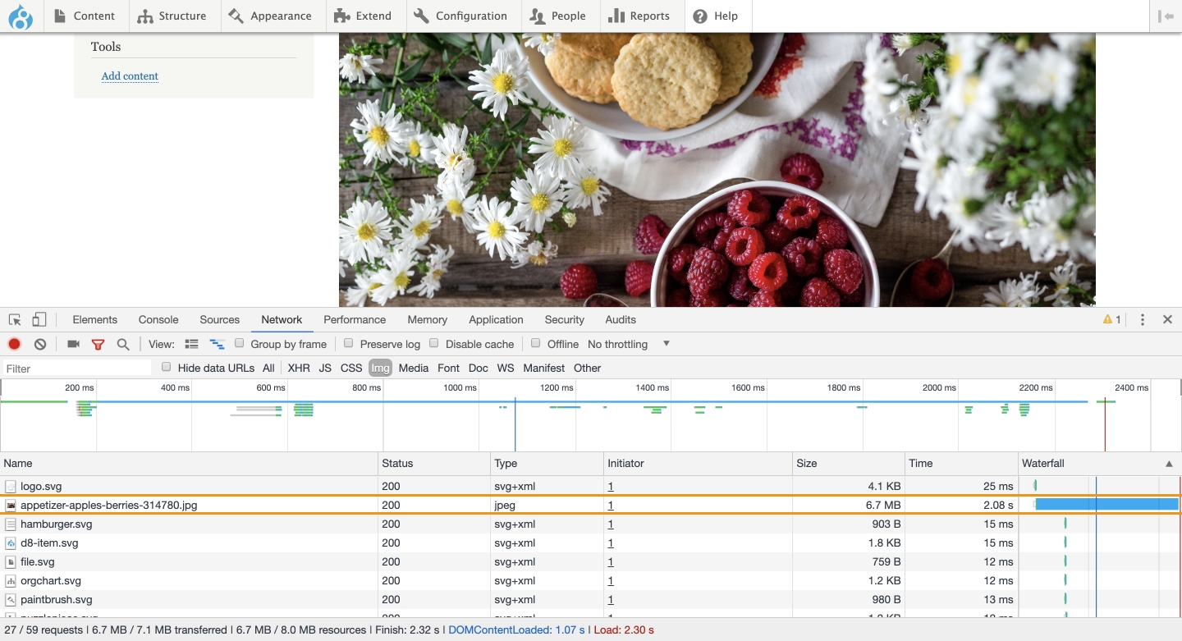This screenshot has width=1182, height=641.
Task: Open the Structure admin menu
Action: [x=172, y=16]
